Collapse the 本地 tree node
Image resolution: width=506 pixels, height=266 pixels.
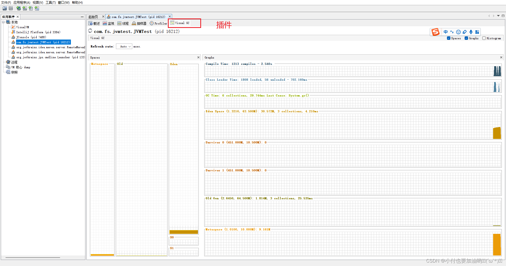tap(3, 22)
